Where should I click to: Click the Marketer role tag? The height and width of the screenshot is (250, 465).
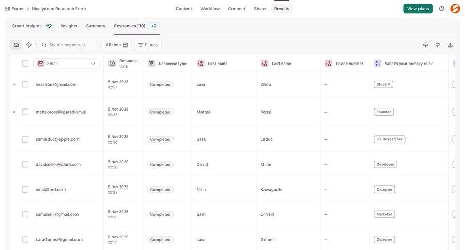(x=384, y=214)
